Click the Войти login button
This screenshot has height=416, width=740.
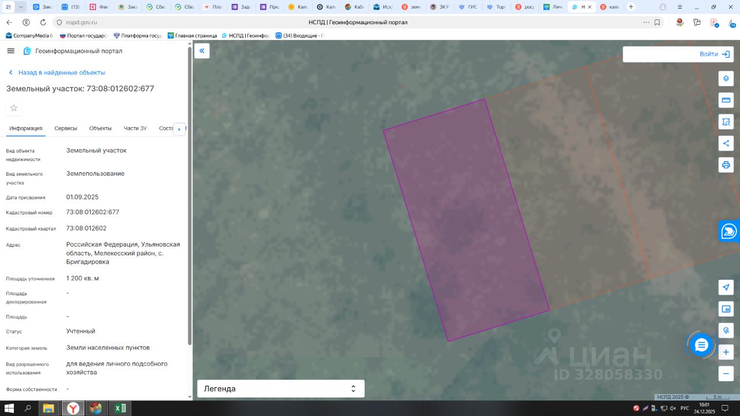point(716,54)
